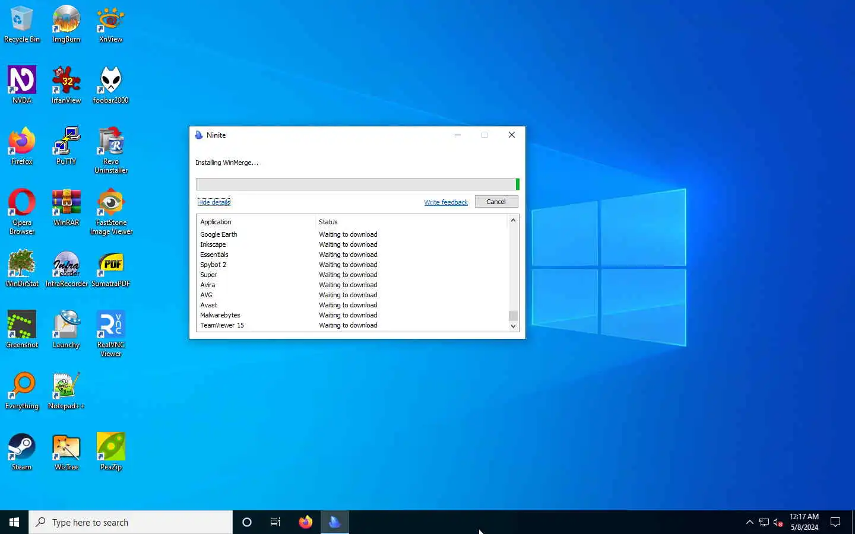Click the details list scroll up arrow
This screenshot has width=855, height=534.
pyautogui.click(x=514, y=220)
